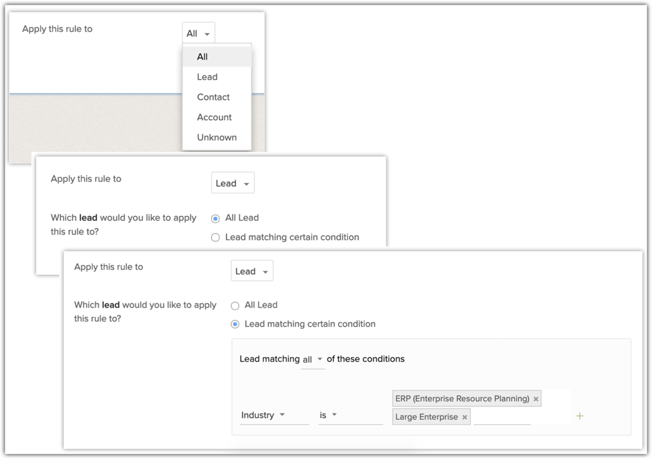
Task: Open the Lead dropdown in middle panel
Action: coord(232,183)
